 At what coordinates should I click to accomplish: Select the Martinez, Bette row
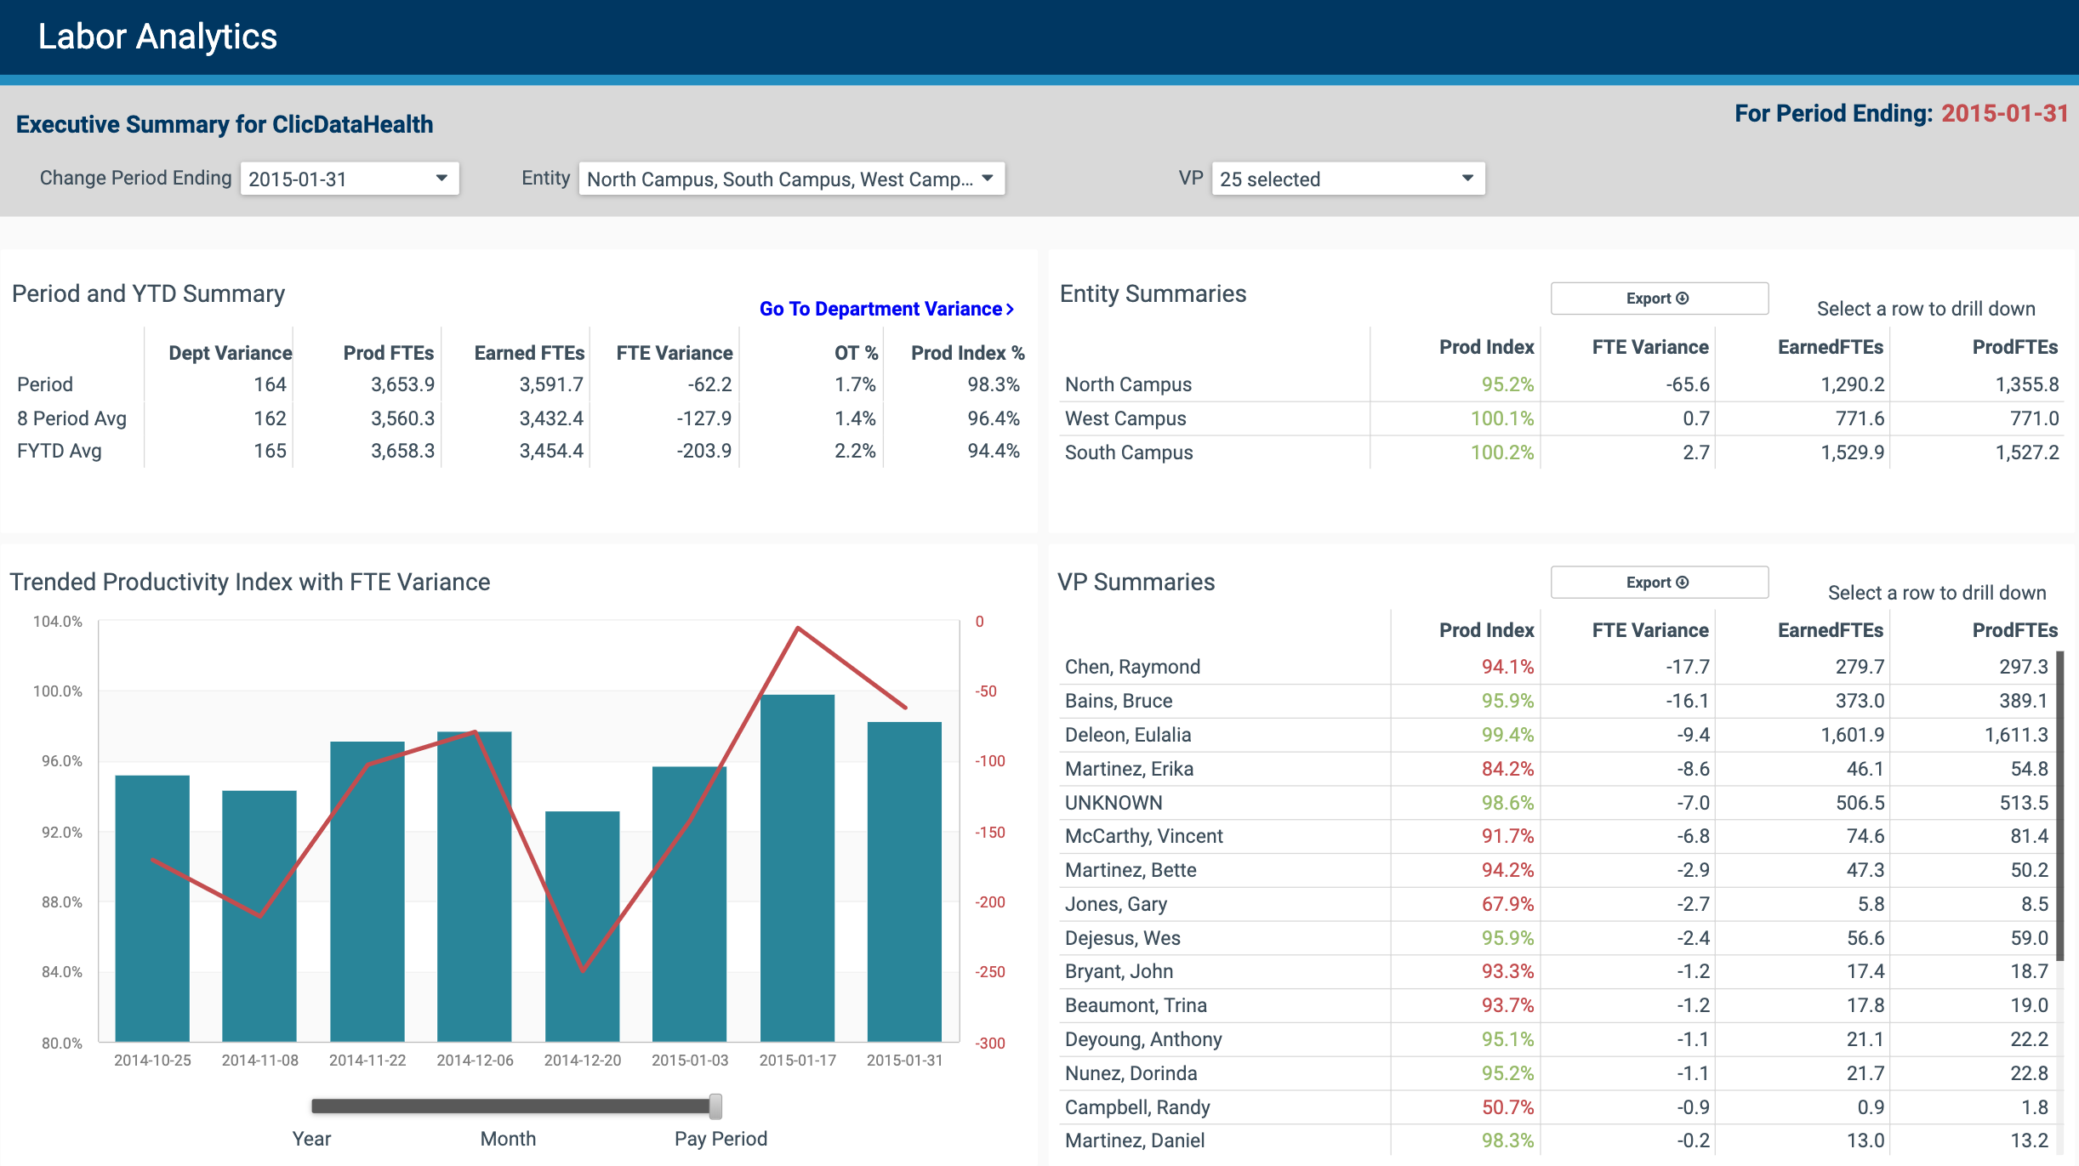[x=1557, y=870]
